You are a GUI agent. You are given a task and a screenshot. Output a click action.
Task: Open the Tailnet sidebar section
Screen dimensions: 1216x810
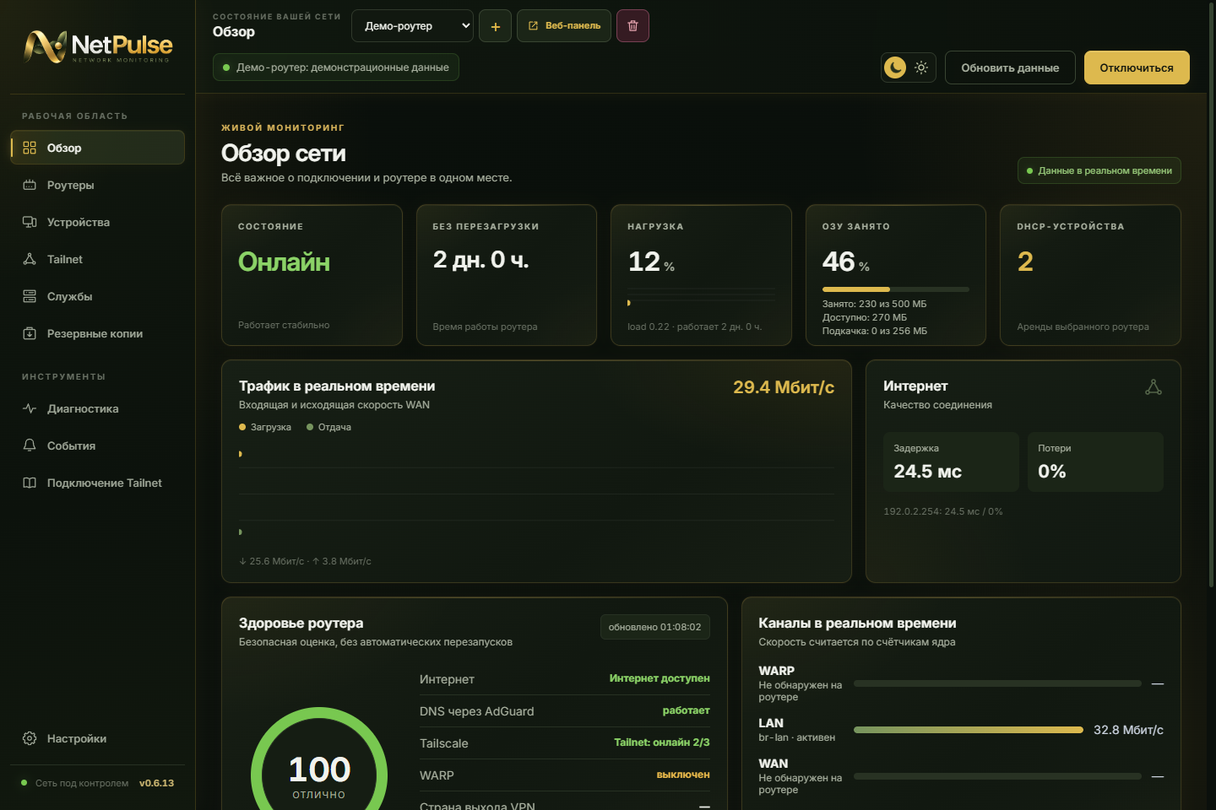coord(97,259)
